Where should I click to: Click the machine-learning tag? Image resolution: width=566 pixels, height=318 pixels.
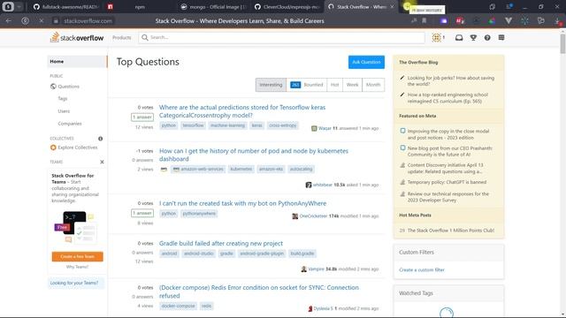(227, 125)
